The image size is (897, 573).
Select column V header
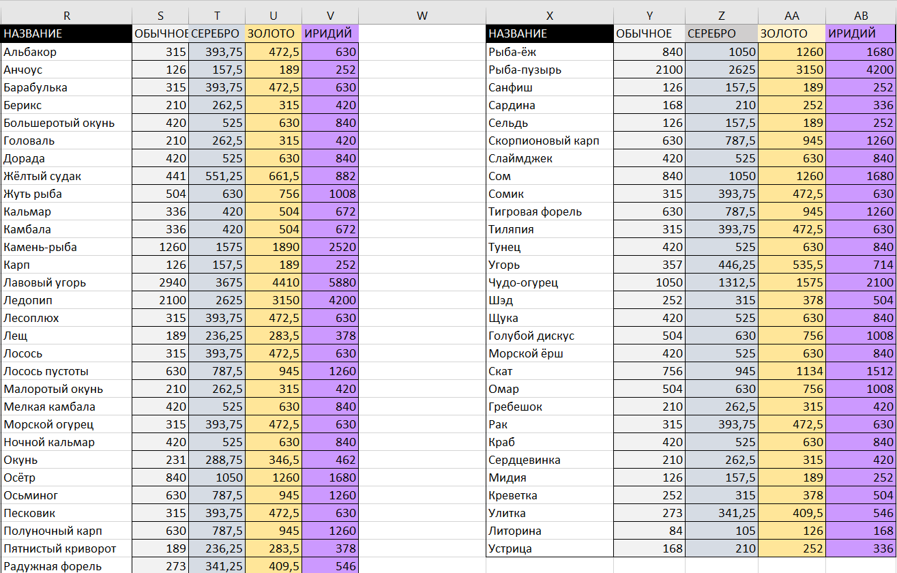pos(330,16)
